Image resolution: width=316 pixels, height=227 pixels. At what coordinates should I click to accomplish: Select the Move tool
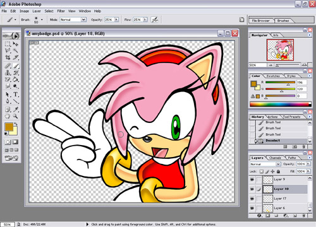(15, 44)
